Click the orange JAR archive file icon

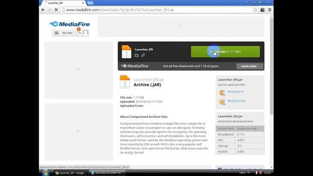click(x=125, y=82)
